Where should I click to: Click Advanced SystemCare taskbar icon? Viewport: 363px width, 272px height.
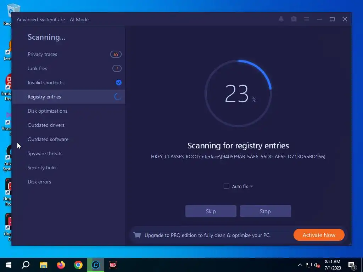[96, 265]
